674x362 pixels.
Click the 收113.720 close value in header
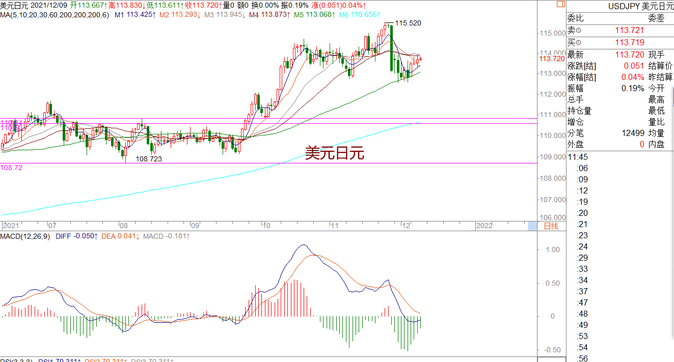[x=202, y=5]
